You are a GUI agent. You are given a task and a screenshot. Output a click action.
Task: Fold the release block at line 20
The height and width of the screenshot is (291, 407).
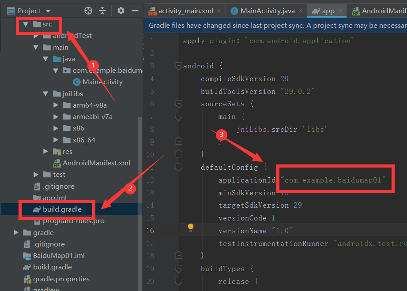click(179, 281)
